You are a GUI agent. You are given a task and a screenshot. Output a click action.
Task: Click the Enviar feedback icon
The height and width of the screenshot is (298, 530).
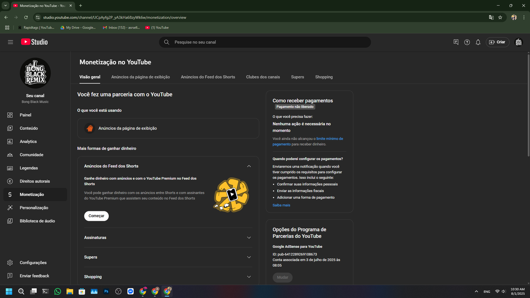10,276
